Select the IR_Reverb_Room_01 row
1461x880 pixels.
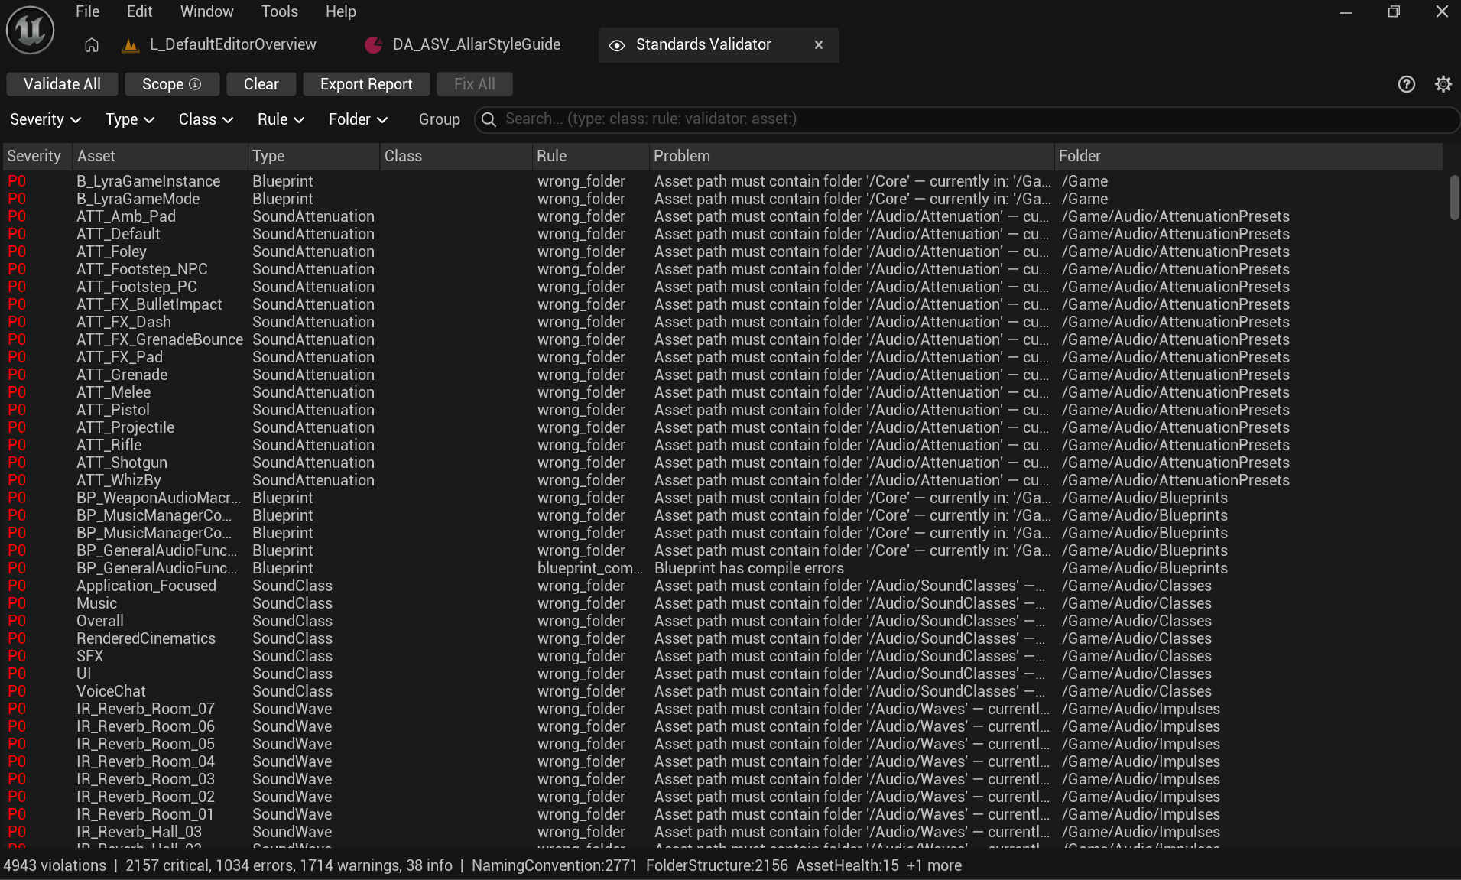click(x=722, y=814)
